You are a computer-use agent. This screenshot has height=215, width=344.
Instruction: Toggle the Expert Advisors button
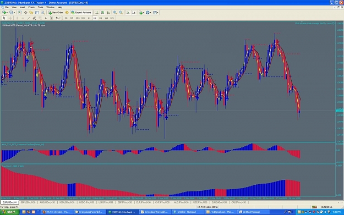pyautogui.click(x=81, y=13)
